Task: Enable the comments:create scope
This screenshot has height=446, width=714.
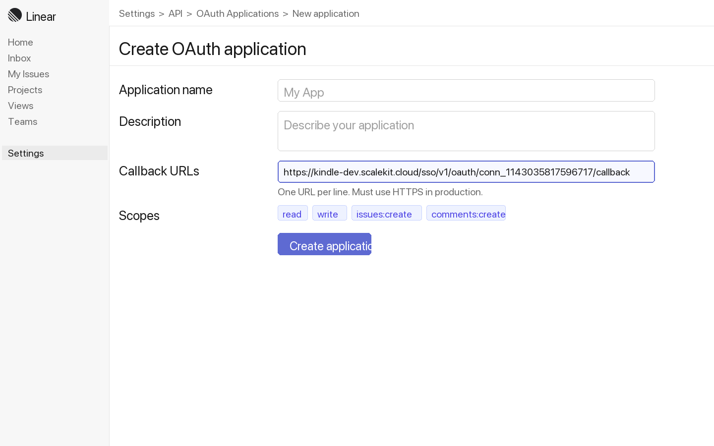Action: tap(466, 214)
